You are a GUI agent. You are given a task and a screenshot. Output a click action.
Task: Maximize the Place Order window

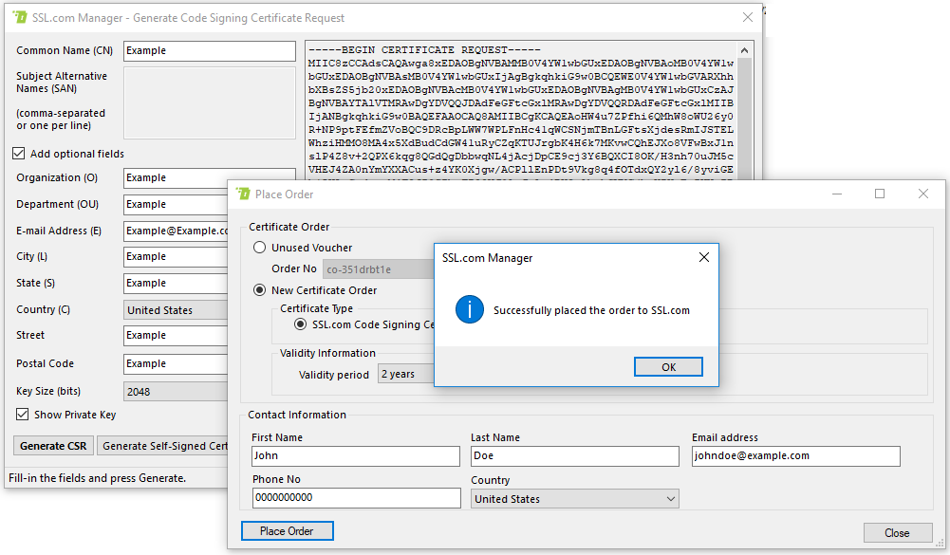879,194
